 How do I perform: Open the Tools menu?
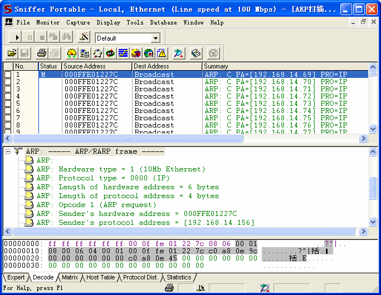pos(135,22)
